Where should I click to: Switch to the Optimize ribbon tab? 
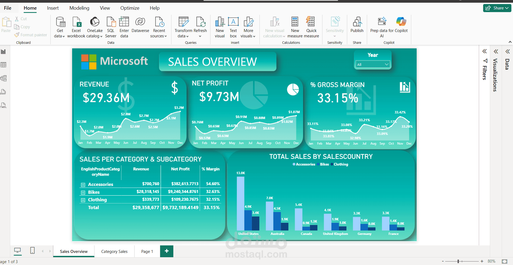point(130,8)
